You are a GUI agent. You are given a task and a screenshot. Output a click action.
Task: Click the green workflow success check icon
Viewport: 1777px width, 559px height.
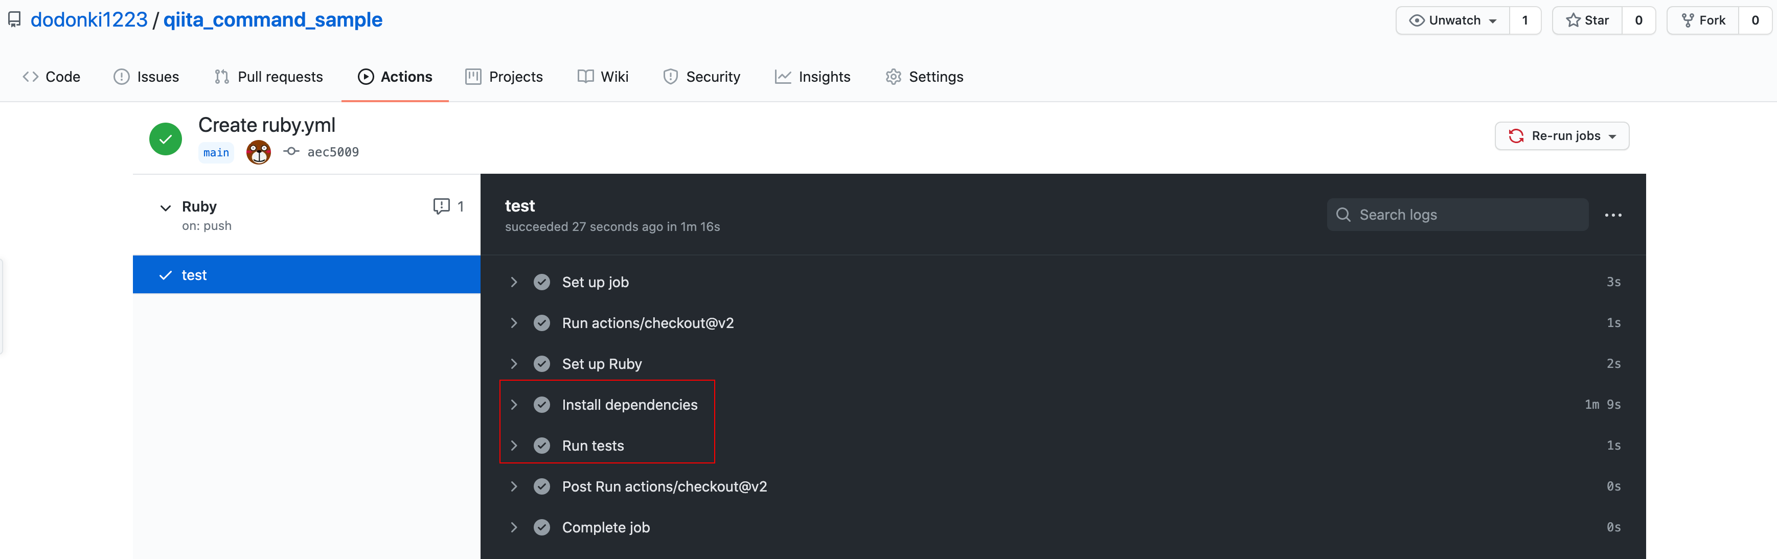pos(166,138)
